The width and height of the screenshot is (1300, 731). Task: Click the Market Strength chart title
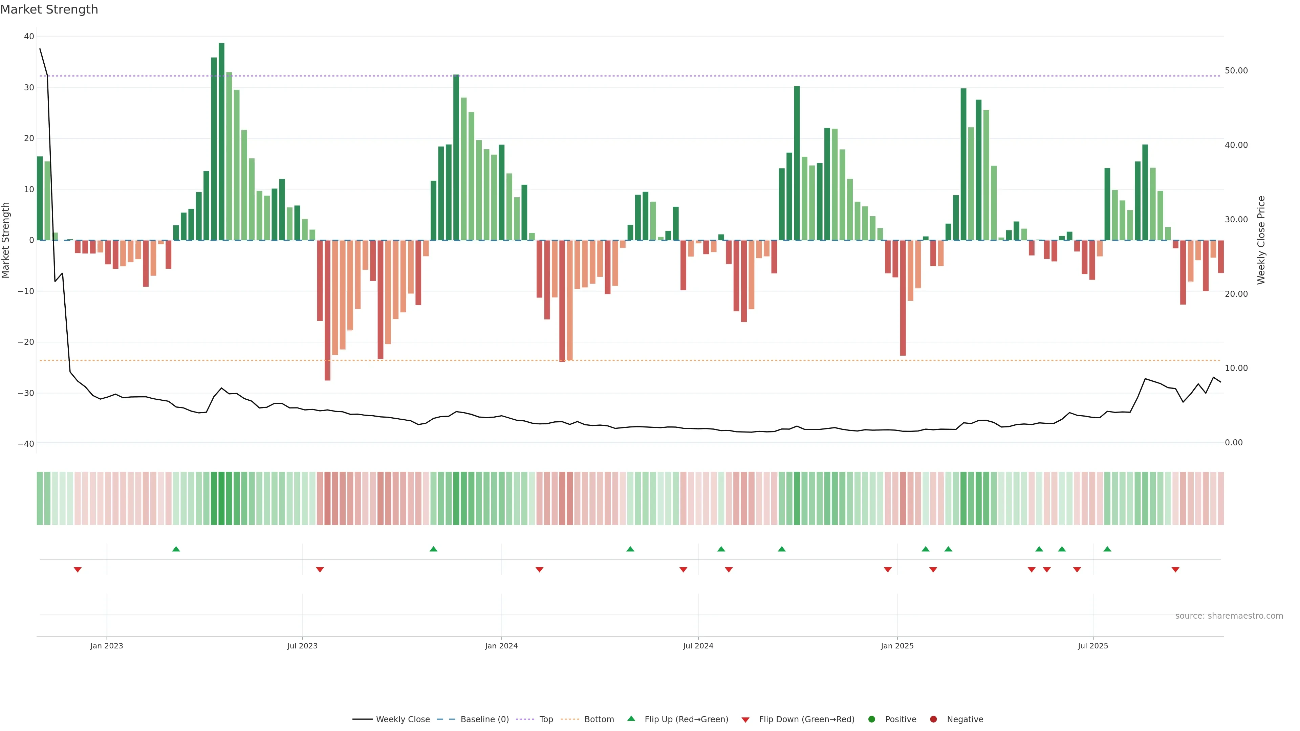click(x=49, y=9)
